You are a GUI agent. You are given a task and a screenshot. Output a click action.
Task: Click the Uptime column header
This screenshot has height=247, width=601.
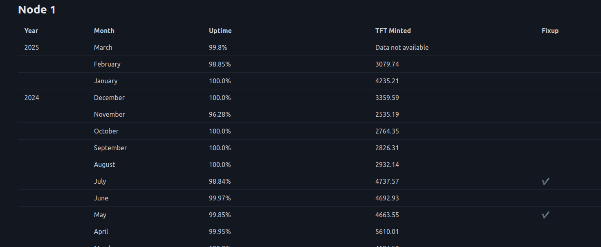[x=220, y=31]
